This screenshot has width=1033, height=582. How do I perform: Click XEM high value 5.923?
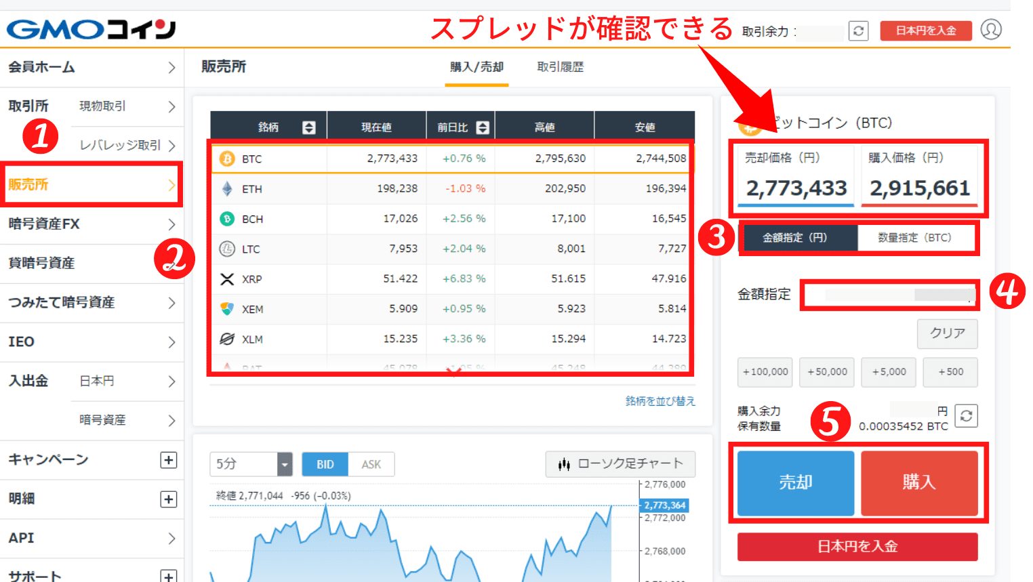click(571, 309)
